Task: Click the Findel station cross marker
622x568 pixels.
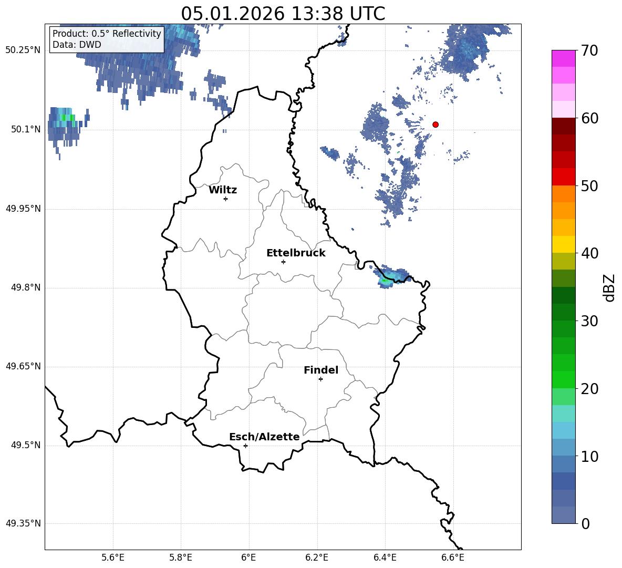Action: click(320, 379)
